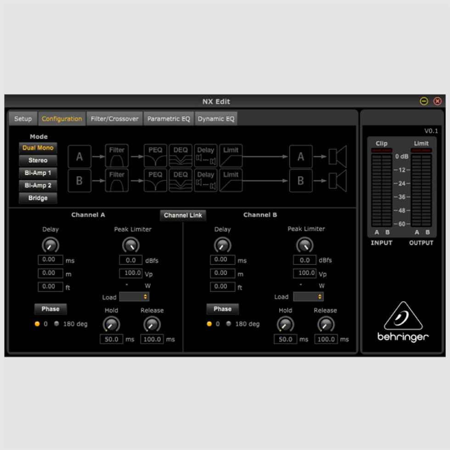Adjust the Channel A Delay knob
Viewport: 450px width, 450px height.
point(51,245)
